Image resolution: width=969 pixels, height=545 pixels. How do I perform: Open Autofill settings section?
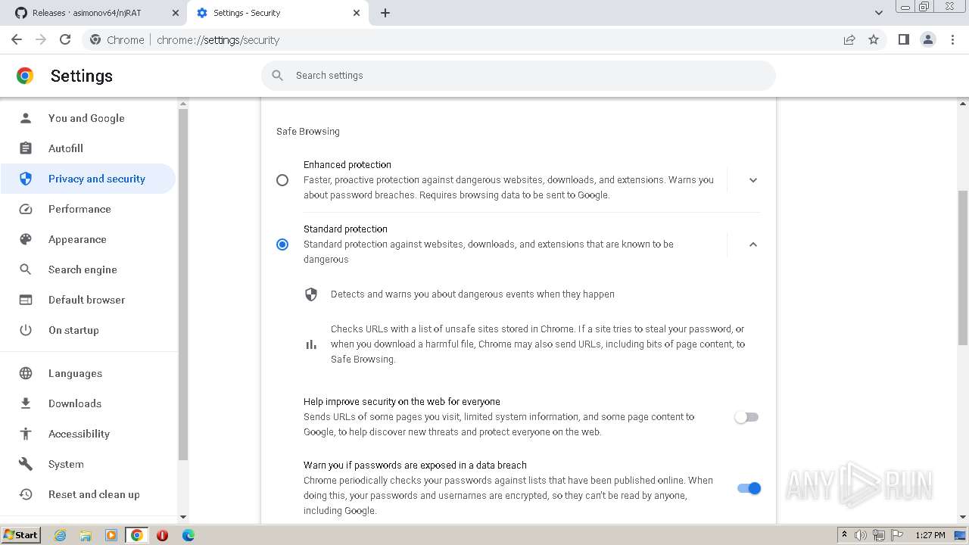[x=88, y=148]
